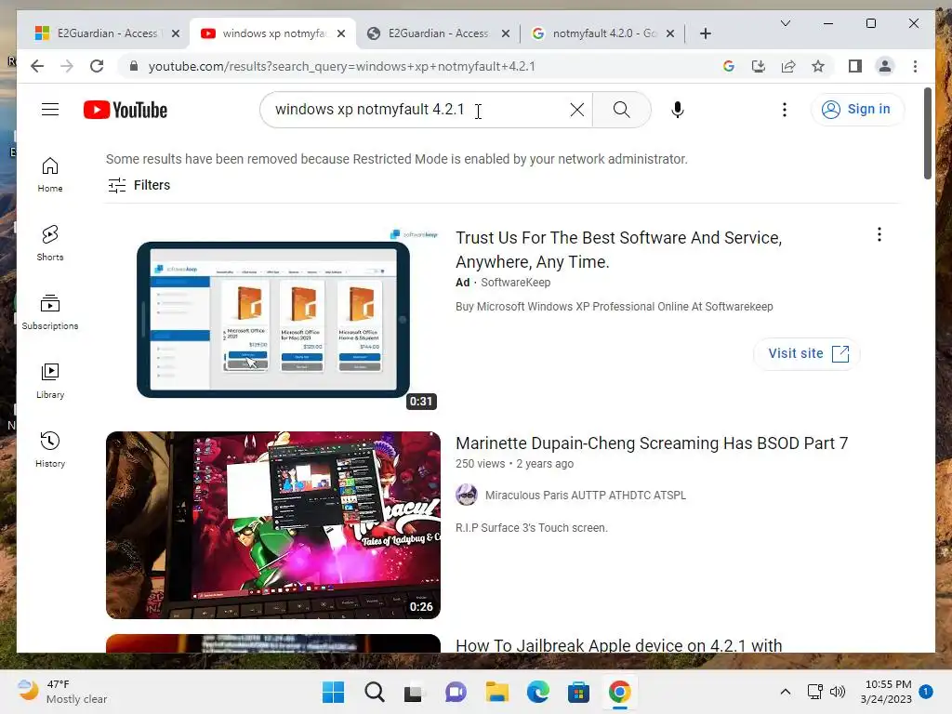Bookmark this page with star
This screenshot has height=714, width=952.
818,66
